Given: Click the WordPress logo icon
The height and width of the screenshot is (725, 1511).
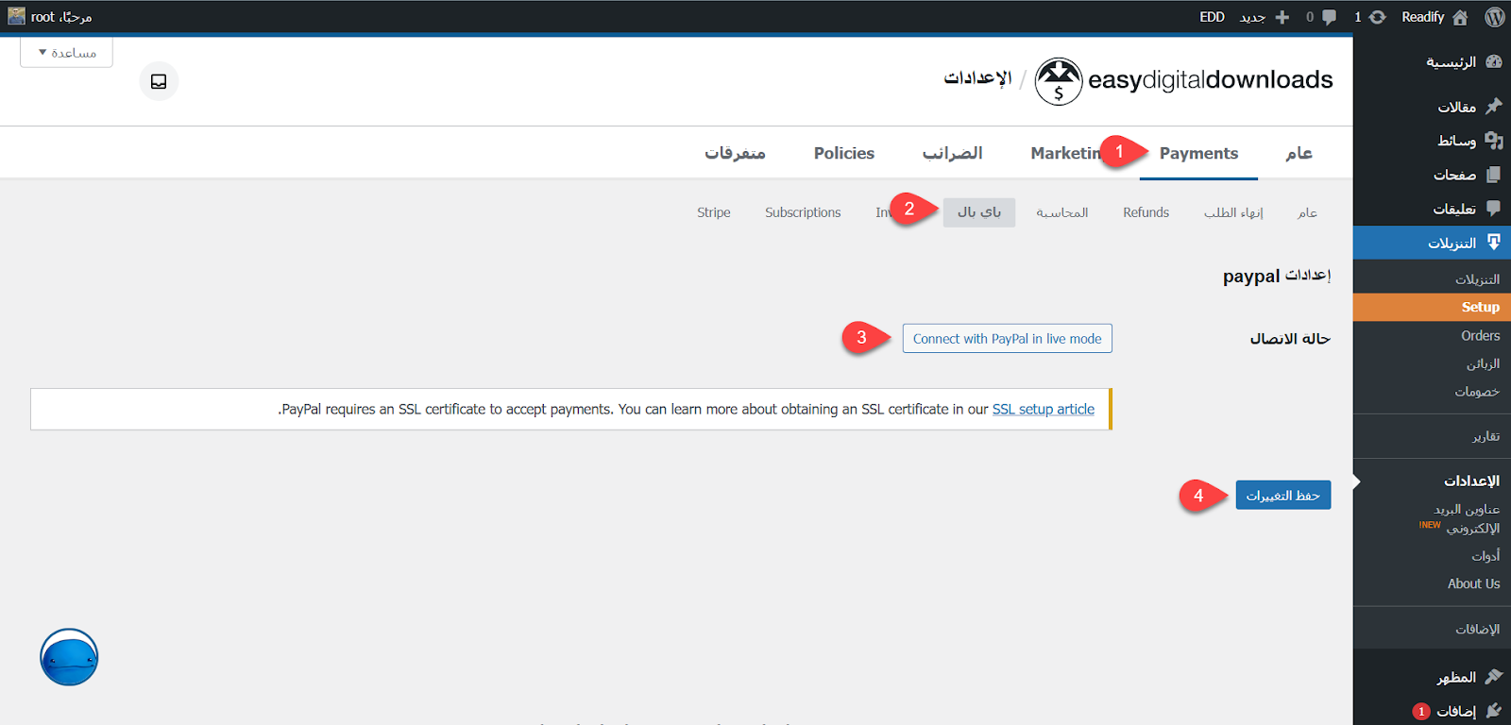Looking at the screenshot, I should pos(1494,17).
